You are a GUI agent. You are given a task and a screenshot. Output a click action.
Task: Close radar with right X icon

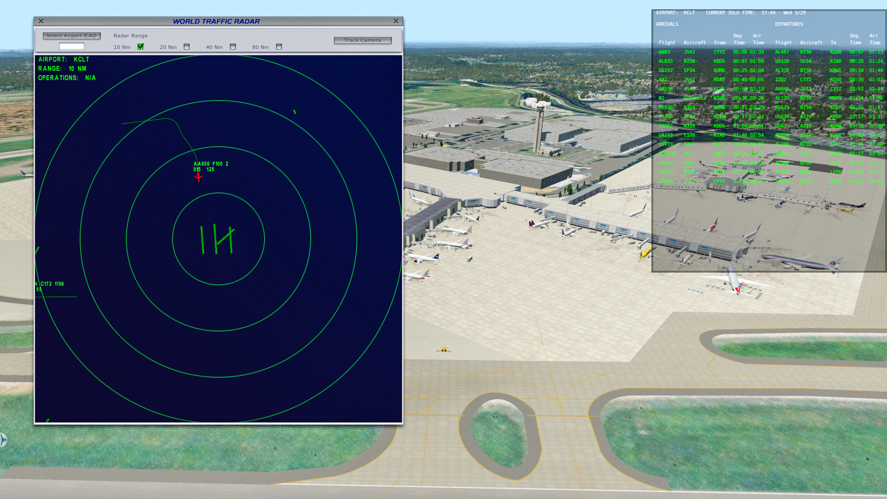(x=396, y=21)
